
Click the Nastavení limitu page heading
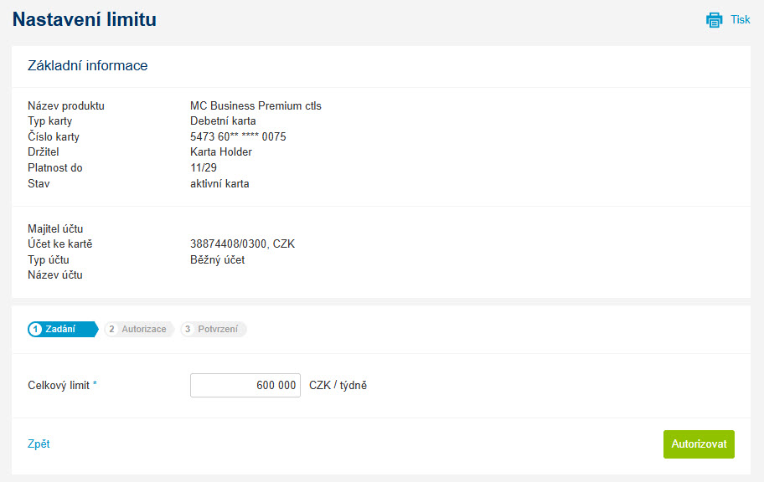85,19
